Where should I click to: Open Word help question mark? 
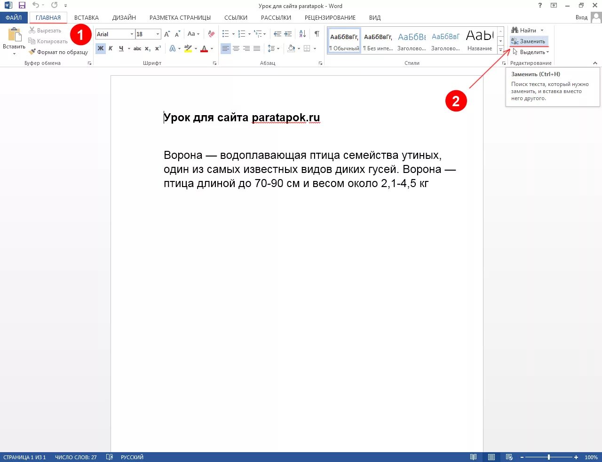[x=540, y=6]
